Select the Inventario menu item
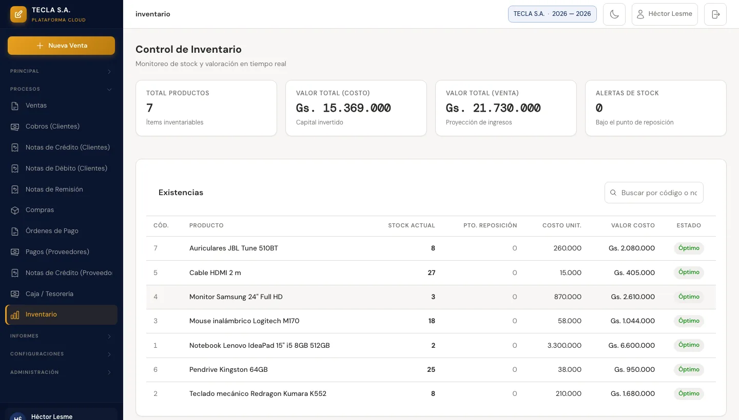739x420 pixels. tap(61, 314)
